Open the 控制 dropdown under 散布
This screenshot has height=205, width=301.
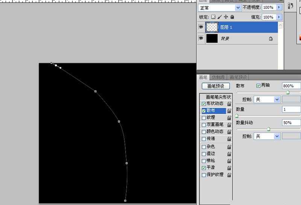267,99
